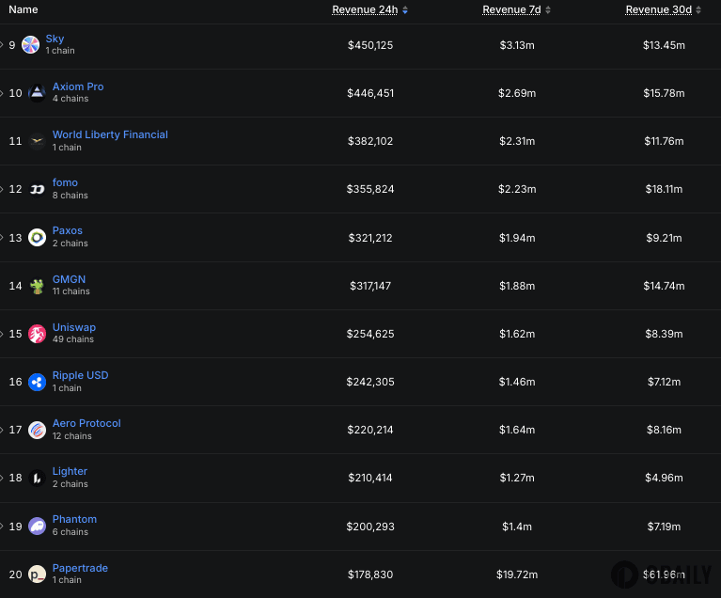Click Axiom Pro's 24h revenue $446,451
Image resolution: width=721 pixels, height=598 pixels.
click(x=370, y=93)
